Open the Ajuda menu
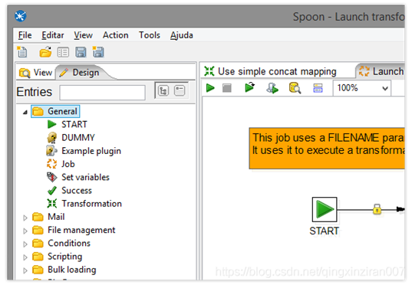 click(182, 35)
